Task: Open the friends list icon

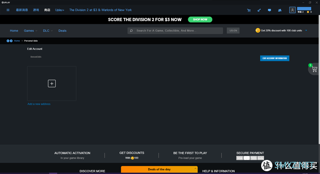Action: [280, 10]
